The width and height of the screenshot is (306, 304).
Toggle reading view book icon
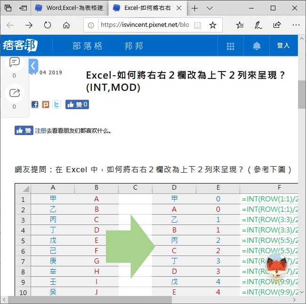click(198, 25)
